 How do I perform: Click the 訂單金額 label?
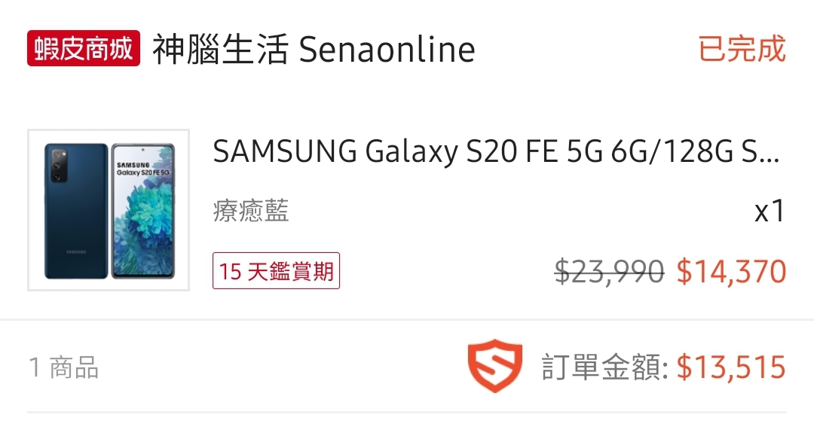[604, 367]
